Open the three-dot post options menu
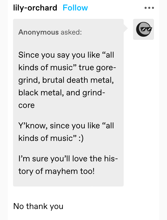 pos(149,8)
